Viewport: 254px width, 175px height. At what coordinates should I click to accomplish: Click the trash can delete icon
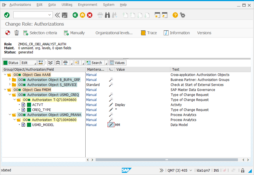(16, 33)
